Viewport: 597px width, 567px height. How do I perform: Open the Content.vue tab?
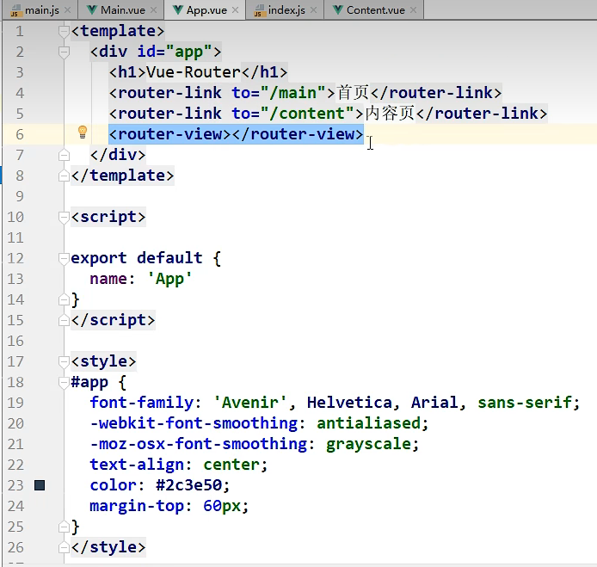pyautogui.click(x=375, y=10)
